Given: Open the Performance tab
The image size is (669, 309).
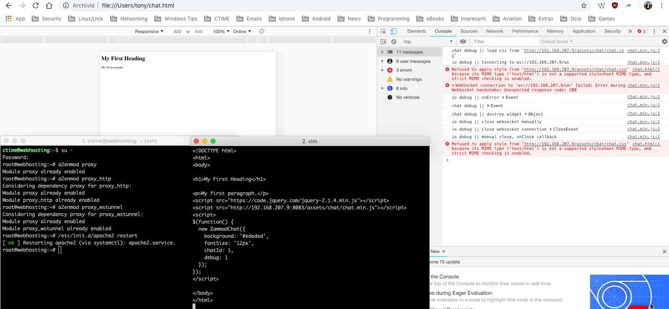Looking at the screenshot, I should (525, 31).
